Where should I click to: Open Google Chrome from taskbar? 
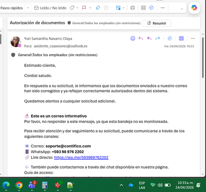[19, 185]
